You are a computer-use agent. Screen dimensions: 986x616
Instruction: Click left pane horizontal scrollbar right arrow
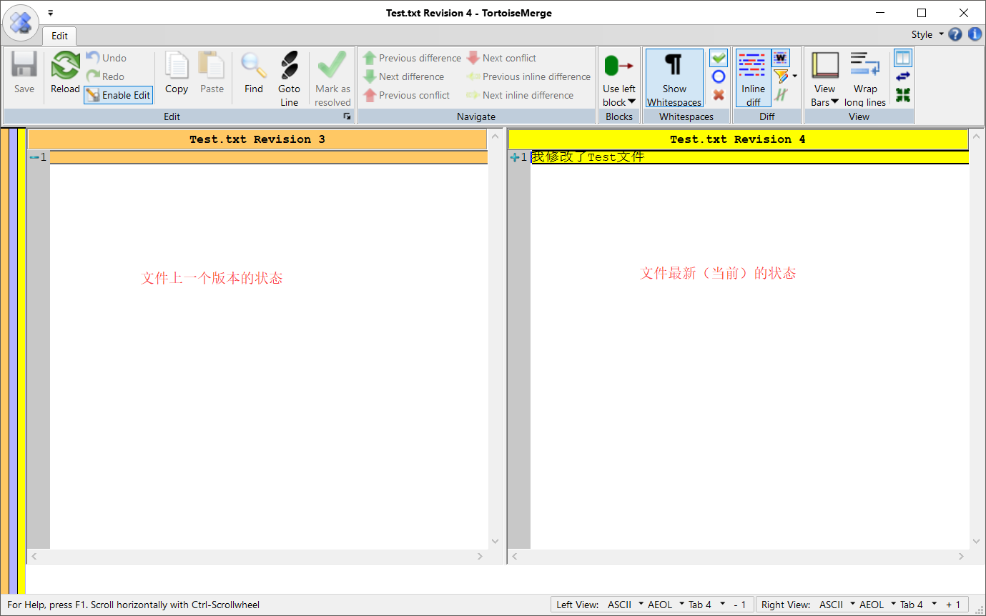point(480,556)
